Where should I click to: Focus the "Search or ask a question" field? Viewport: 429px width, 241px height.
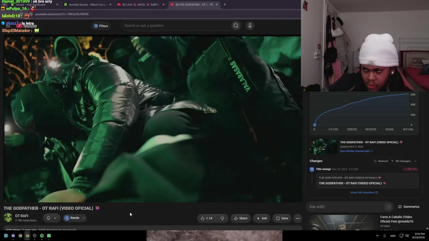pos(177,26)
